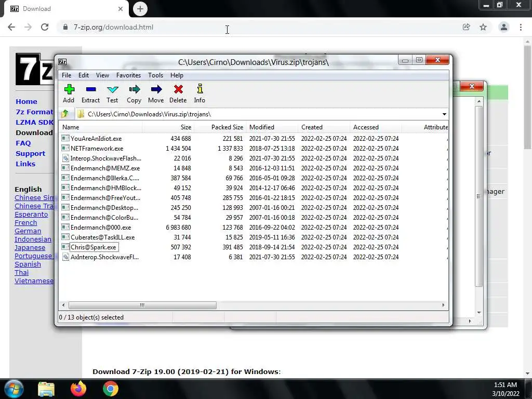Click the Extract toolbar icon
Screen dimensions: 532x399
point(90,89)
